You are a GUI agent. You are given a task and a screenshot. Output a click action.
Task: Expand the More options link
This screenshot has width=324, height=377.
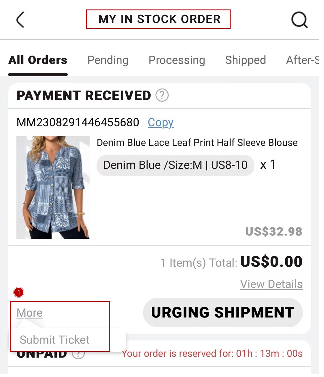coord(30,313)
